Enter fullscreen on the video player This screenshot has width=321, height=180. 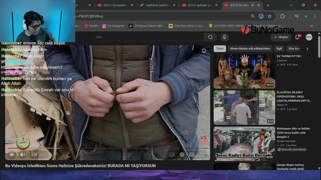(202, 155)
